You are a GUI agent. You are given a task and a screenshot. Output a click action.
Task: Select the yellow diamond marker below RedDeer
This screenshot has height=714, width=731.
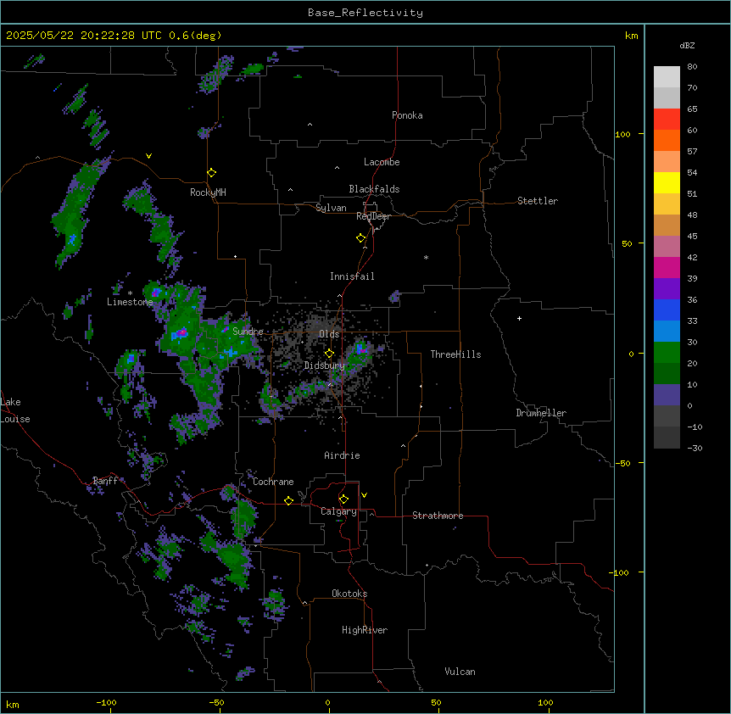pyautogui.click(x=360, y=238)
